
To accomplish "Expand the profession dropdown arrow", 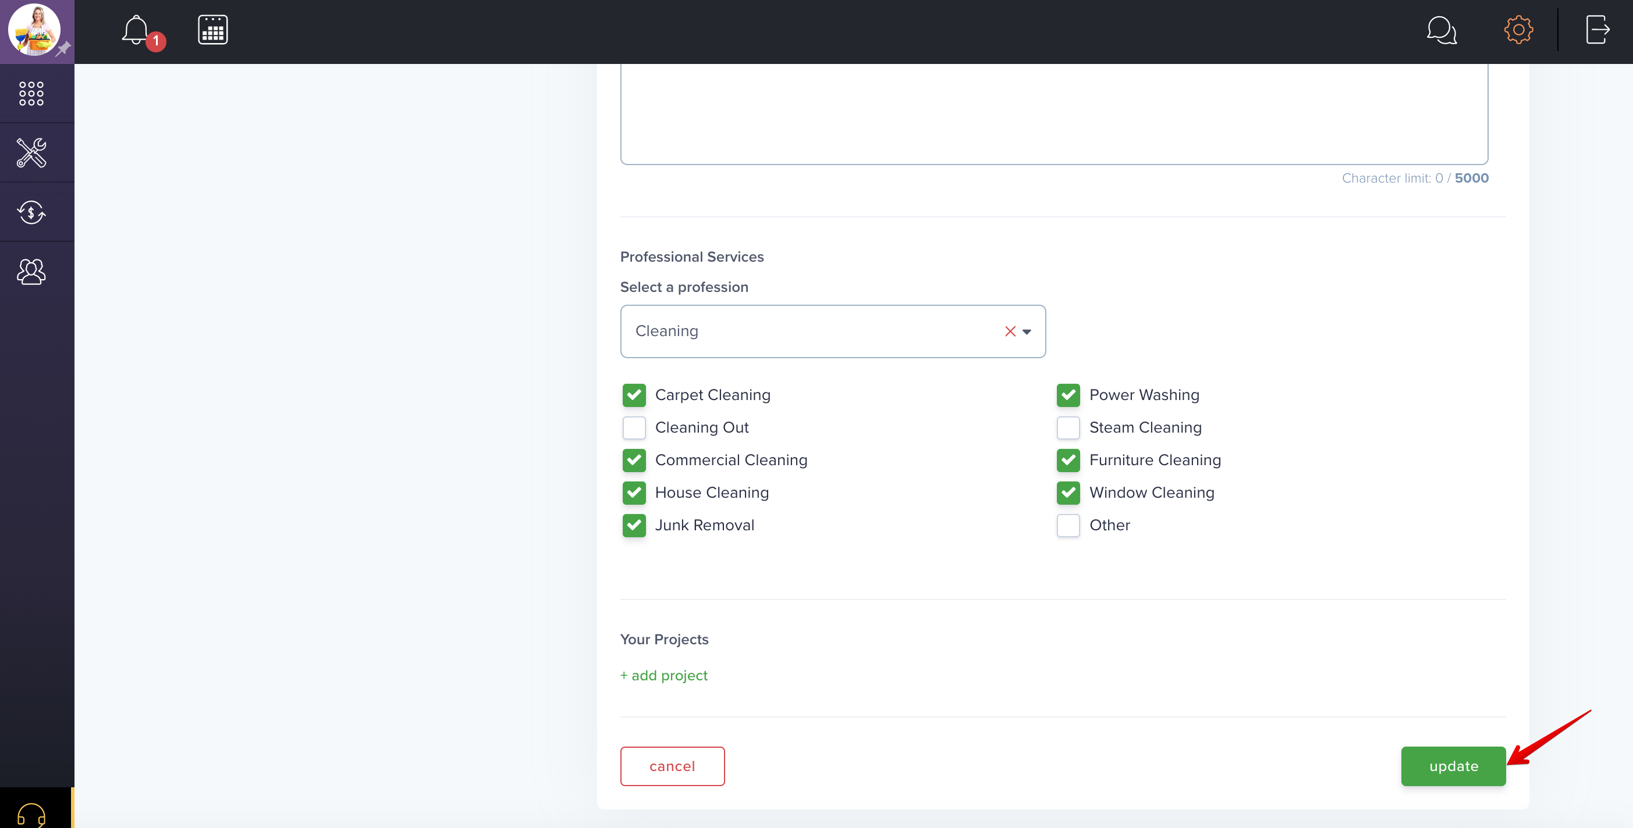I will 1027,332.
